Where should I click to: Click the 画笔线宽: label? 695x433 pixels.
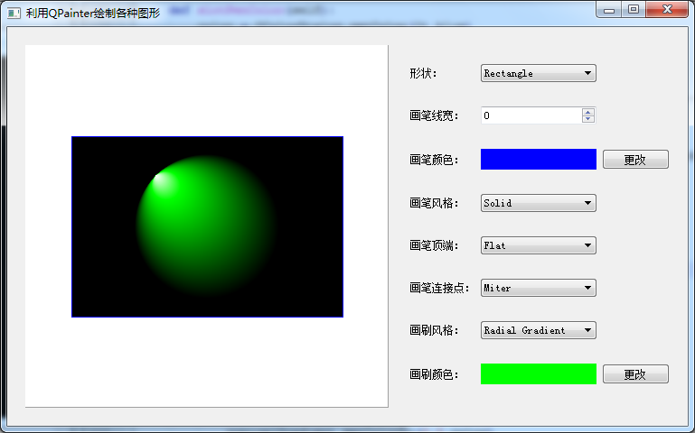click(x=434, y=115)
